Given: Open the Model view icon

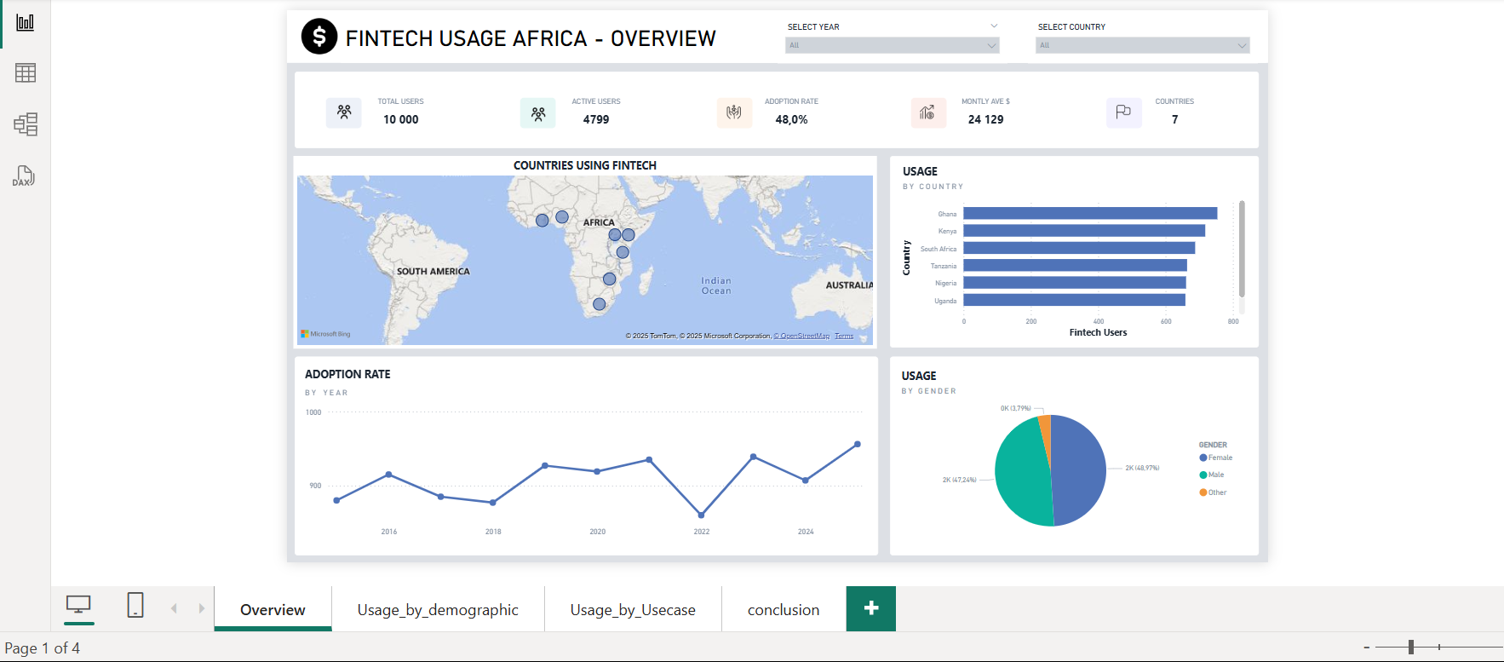Looking at the screenshot, I should pyautogui.click(x=26, y=124).
